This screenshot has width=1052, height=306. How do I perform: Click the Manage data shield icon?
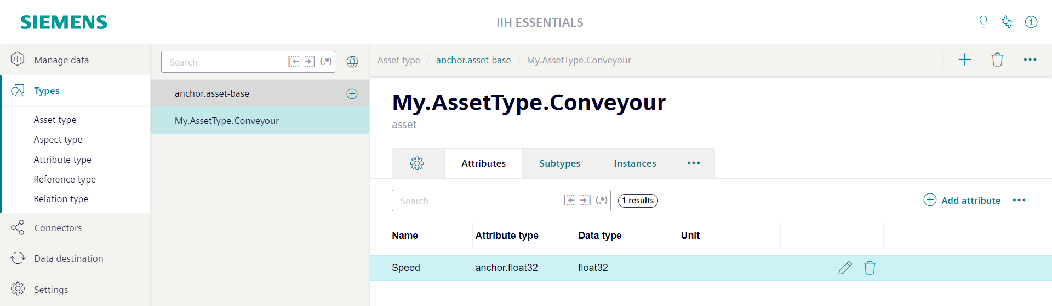click(18, 59)
